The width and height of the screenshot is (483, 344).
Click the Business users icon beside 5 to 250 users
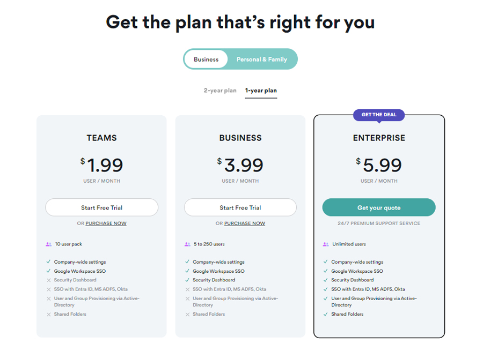(x=187, y=244)
